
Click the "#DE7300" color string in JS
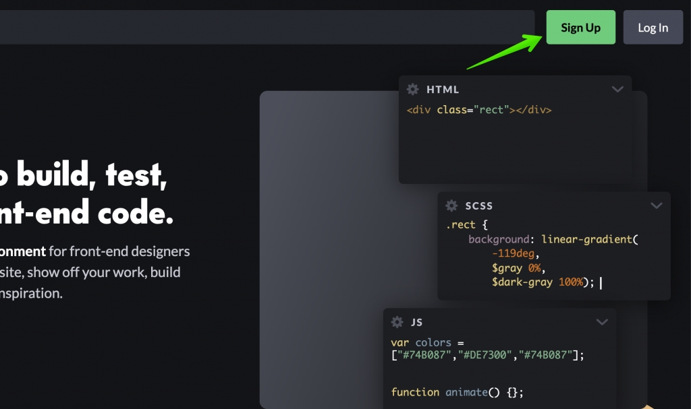point(482,355)
